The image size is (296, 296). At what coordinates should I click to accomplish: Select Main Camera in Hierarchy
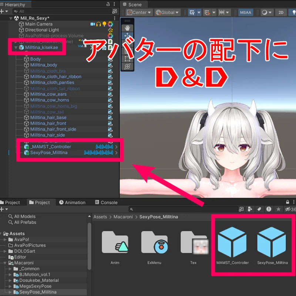tap(39, 24)
